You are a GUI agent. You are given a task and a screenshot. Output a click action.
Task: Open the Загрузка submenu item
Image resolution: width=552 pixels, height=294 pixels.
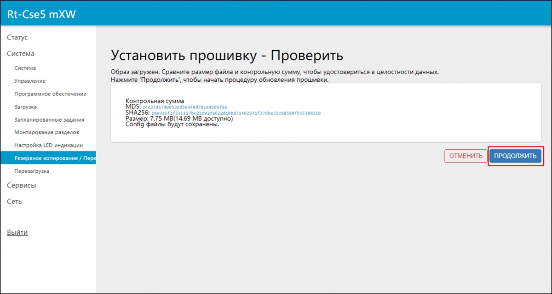pyautogui.click(x=26, y=107)
